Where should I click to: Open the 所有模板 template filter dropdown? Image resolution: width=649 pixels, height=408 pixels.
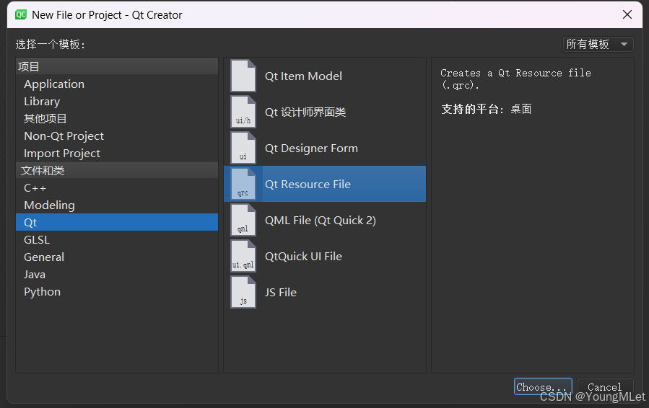(x=598, y=44)
